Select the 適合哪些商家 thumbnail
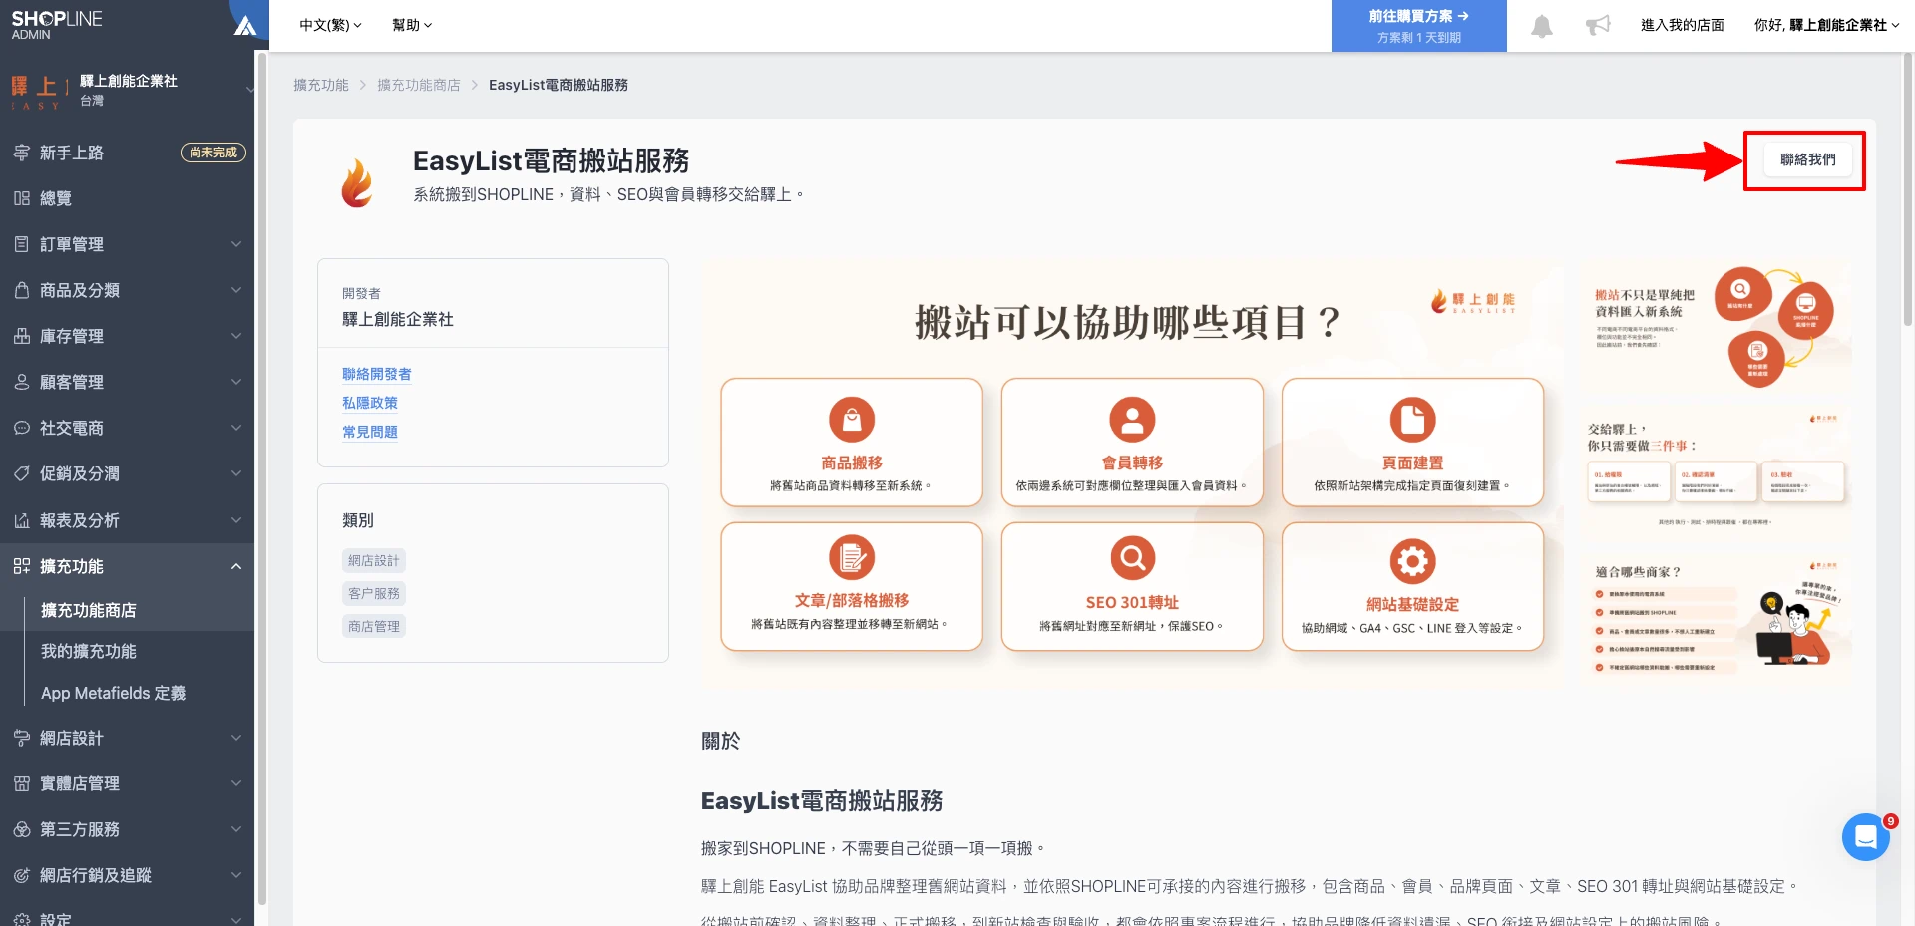The image size is (1915, 926). 1716,618
